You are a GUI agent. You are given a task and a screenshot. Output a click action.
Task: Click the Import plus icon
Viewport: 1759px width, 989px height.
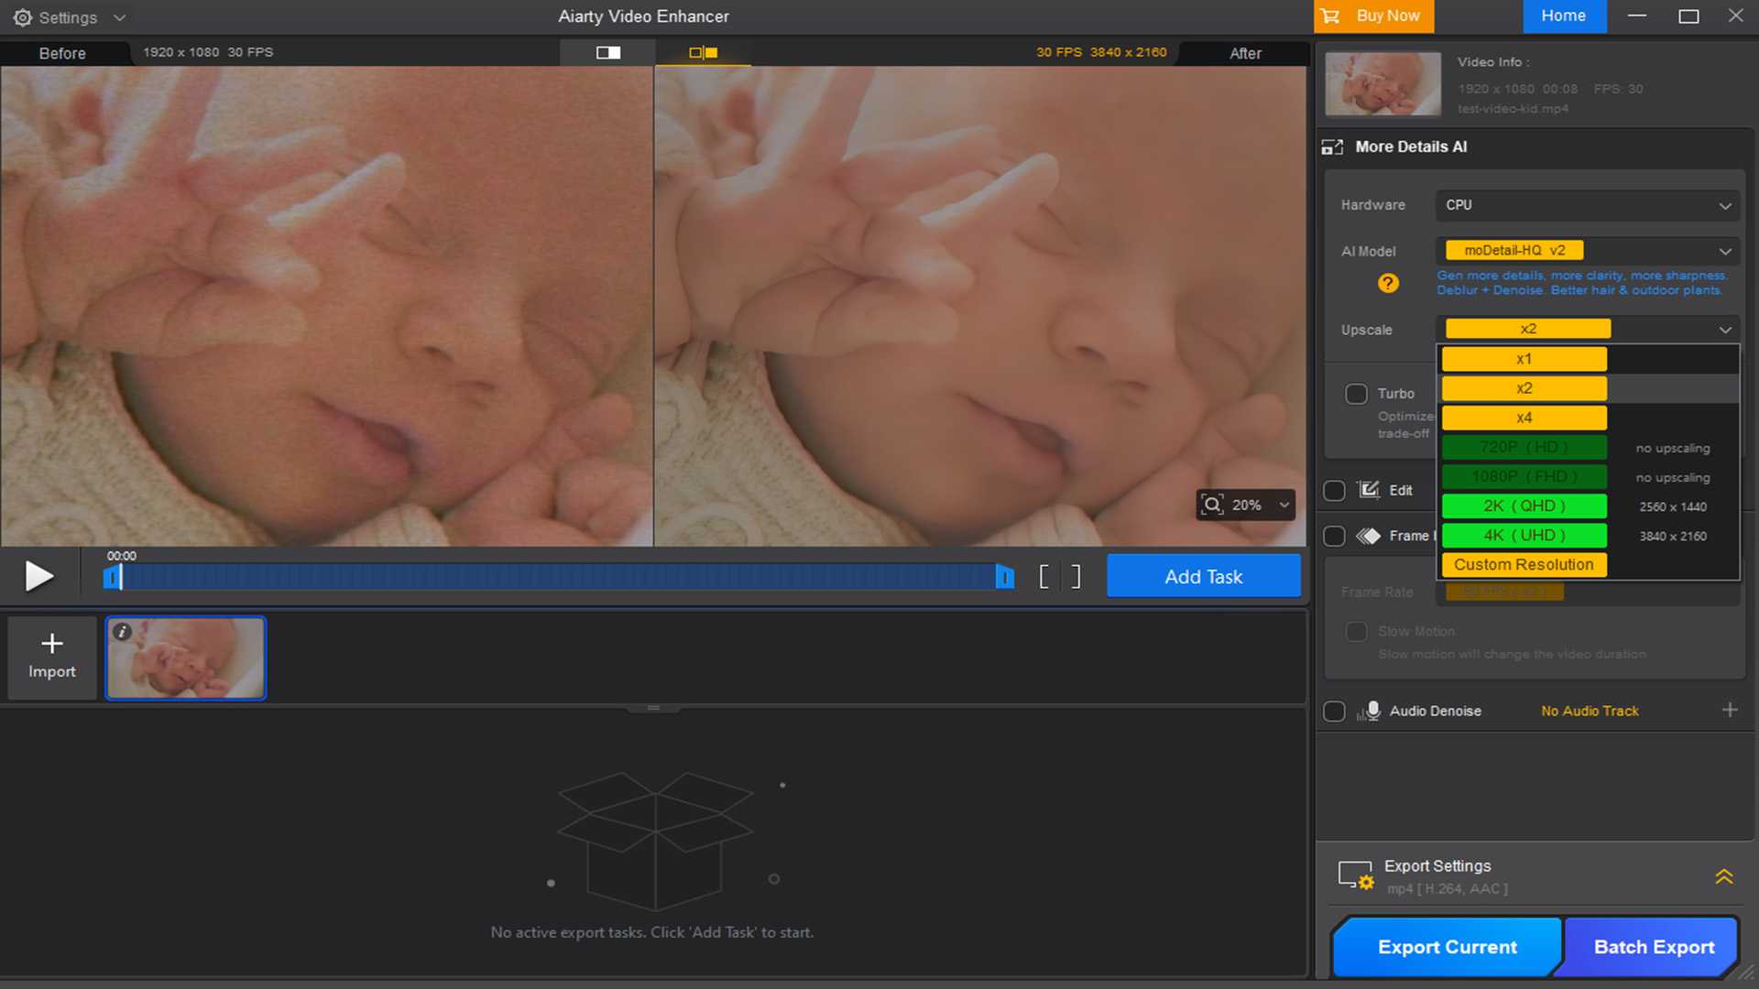(x=52, y=644)
